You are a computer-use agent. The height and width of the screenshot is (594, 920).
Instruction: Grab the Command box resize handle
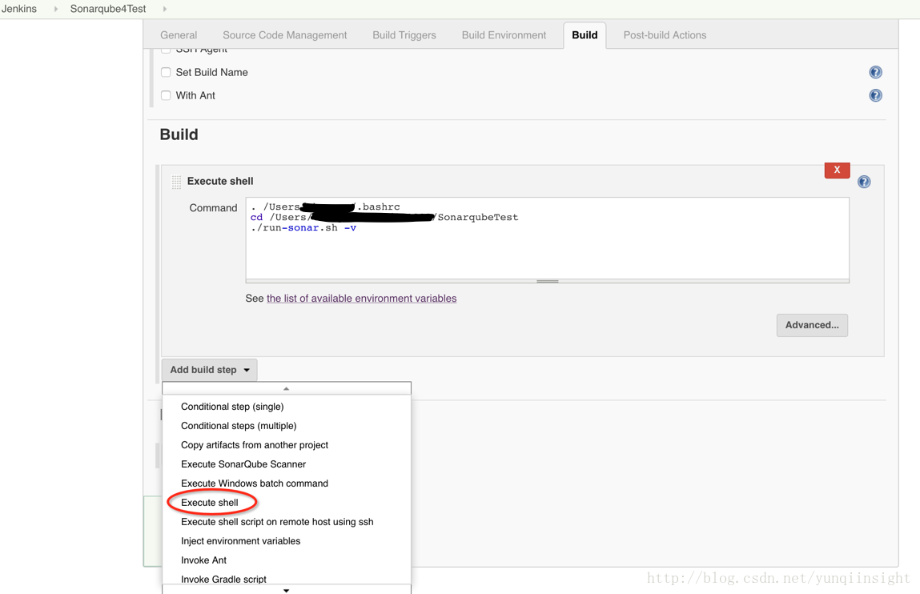click(x=548, y=282)
